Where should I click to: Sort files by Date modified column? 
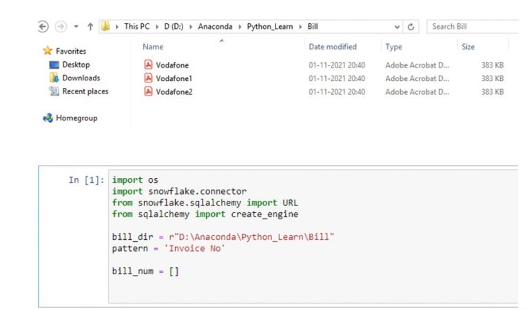click(332, 47)
